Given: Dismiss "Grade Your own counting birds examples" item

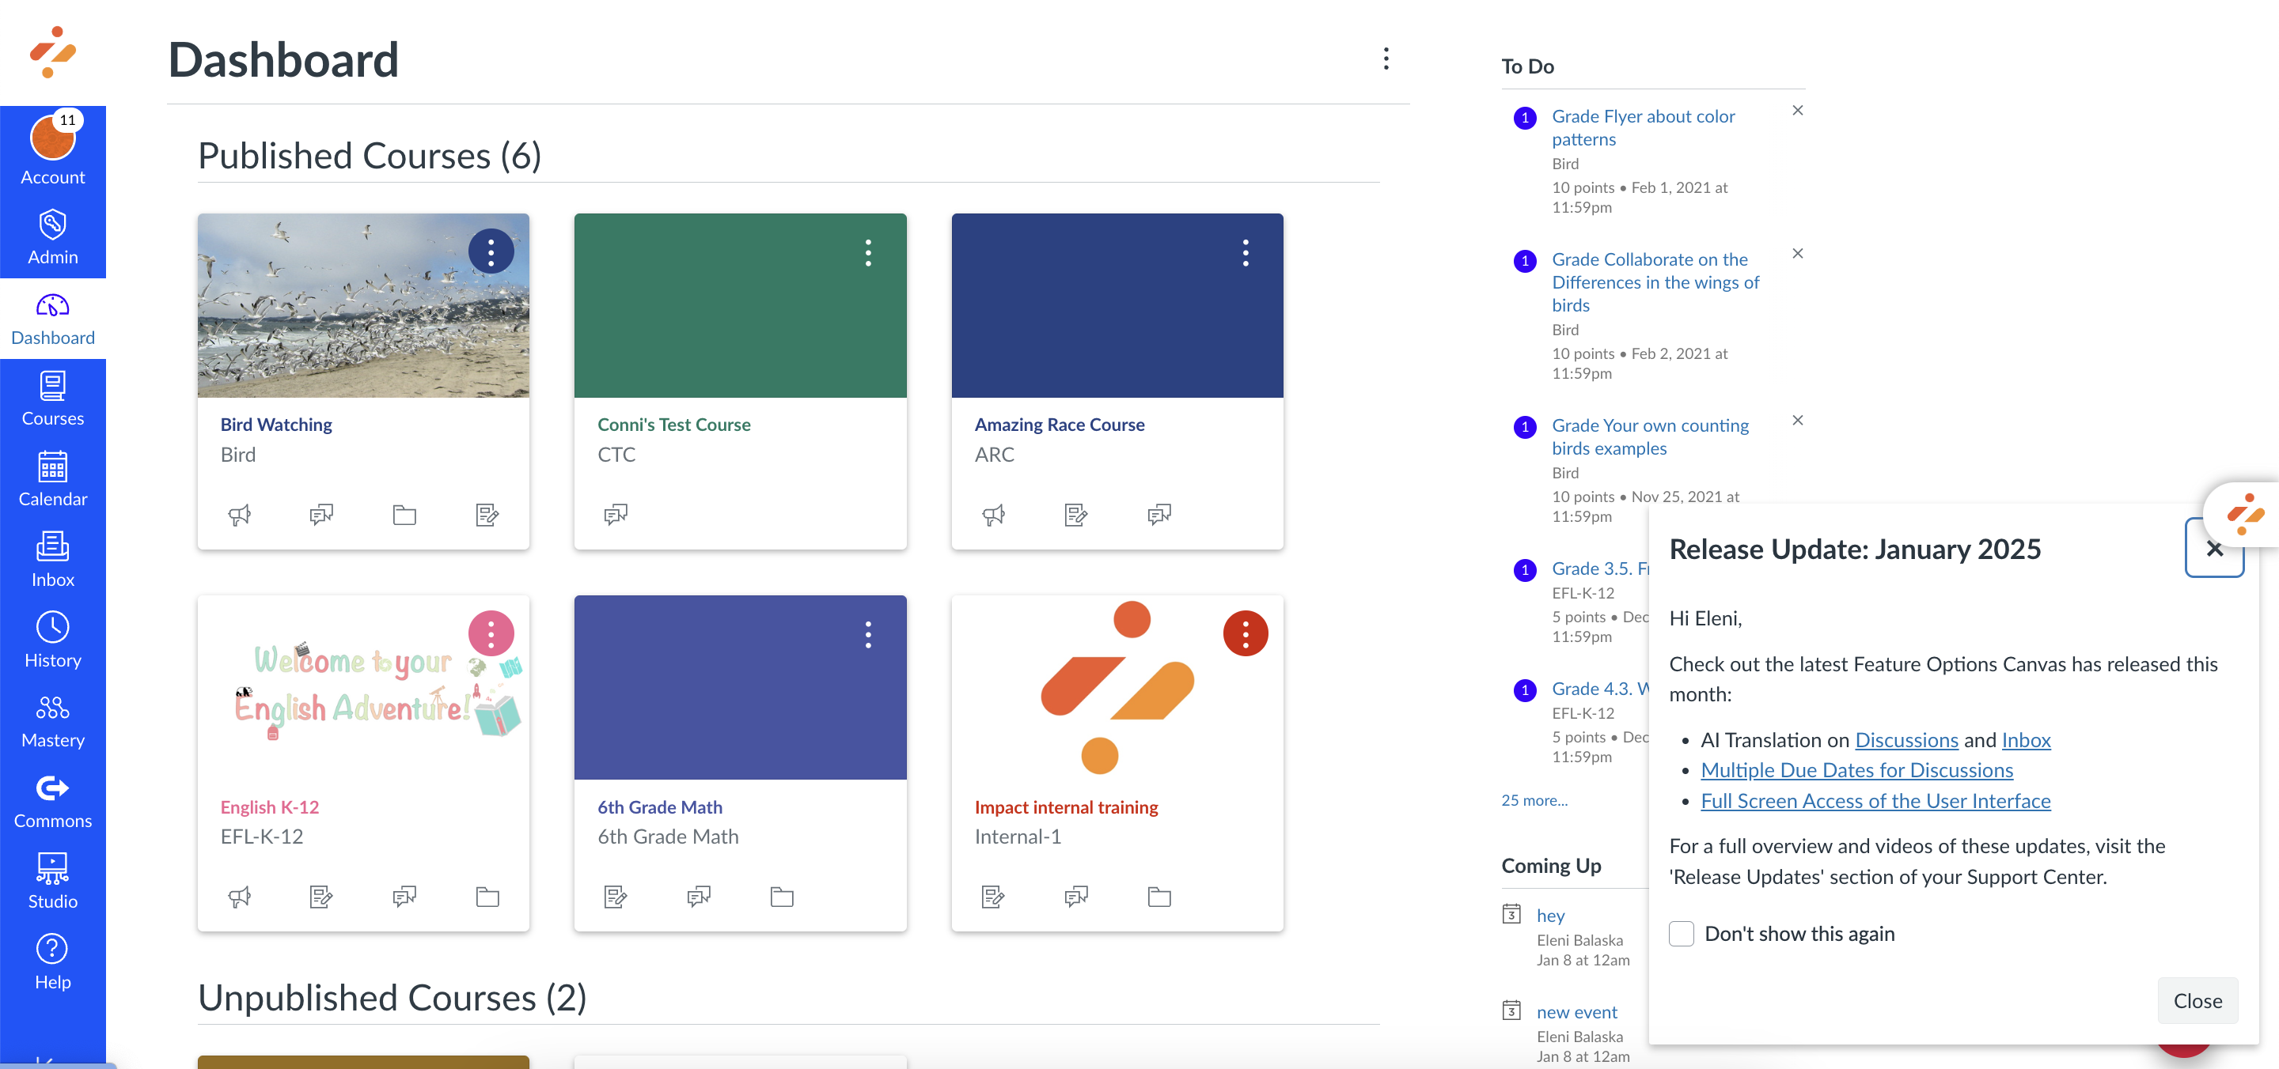Looking at the screenshot, I should coord(1797,420).
